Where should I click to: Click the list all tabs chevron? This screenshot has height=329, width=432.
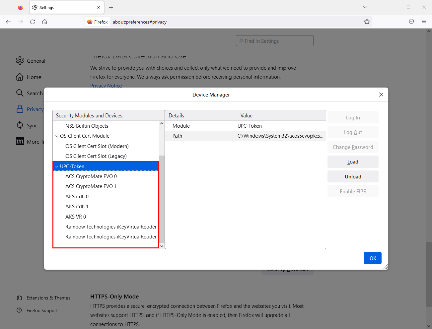(365, 7)
